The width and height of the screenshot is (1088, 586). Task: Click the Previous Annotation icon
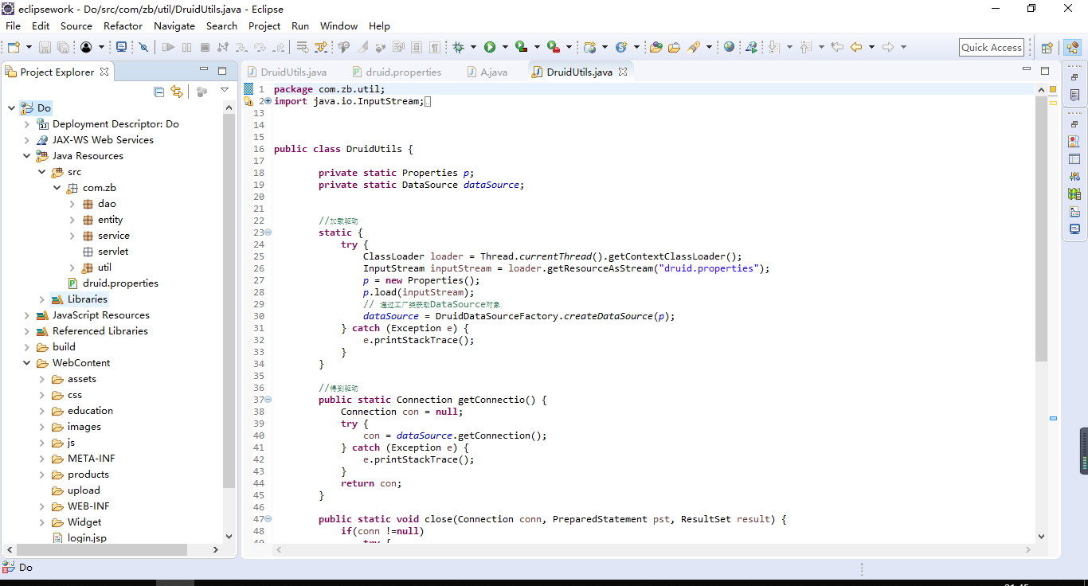coord(805,47)
